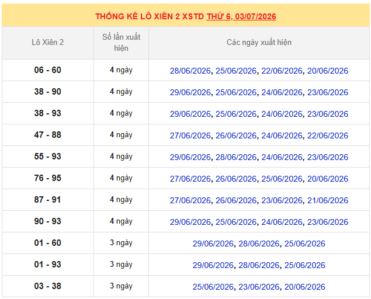Open 24/06/2026 in the 47 - 88 row
The height and width of the screenshot is (299, 371).
tap(282, 135)
